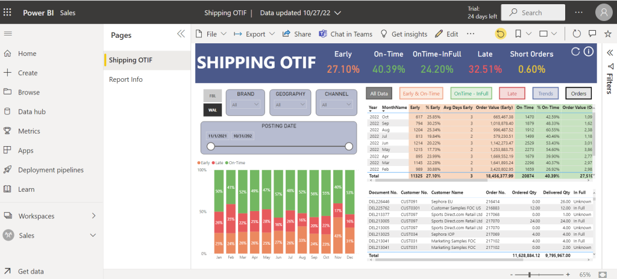Image resolution: width=617 pixels, height=279 pixels.
Task: Expand the Sales workspace chevron
Action: coord(93,235)
